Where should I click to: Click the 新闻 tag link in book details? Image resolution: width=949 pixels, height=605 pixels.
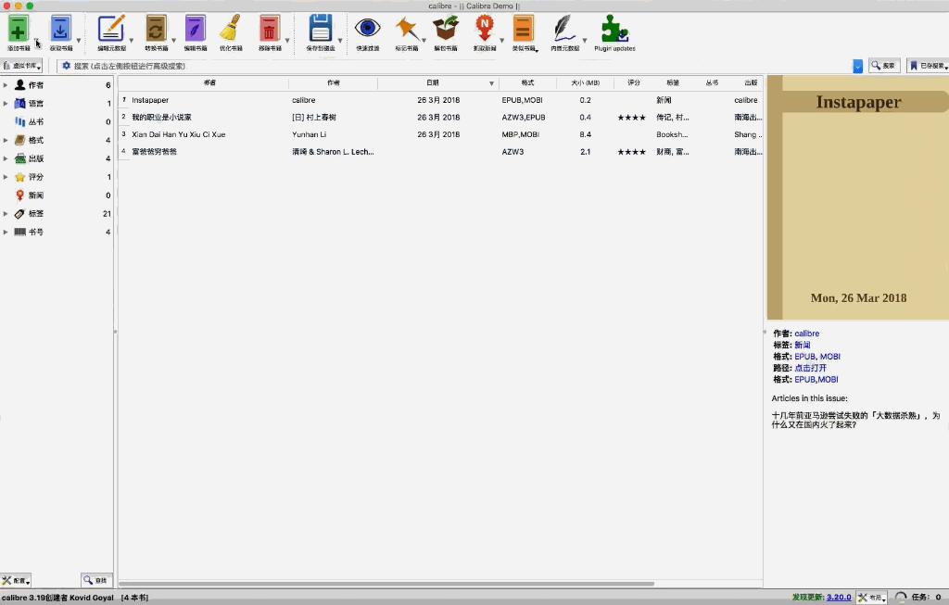point(802,345)
